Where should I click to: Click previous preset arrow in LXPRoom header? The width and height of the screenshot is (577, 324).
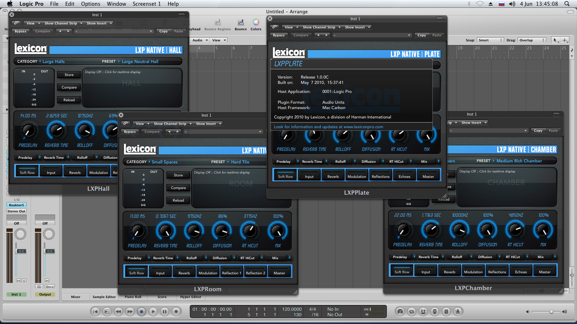click(169, 132)
